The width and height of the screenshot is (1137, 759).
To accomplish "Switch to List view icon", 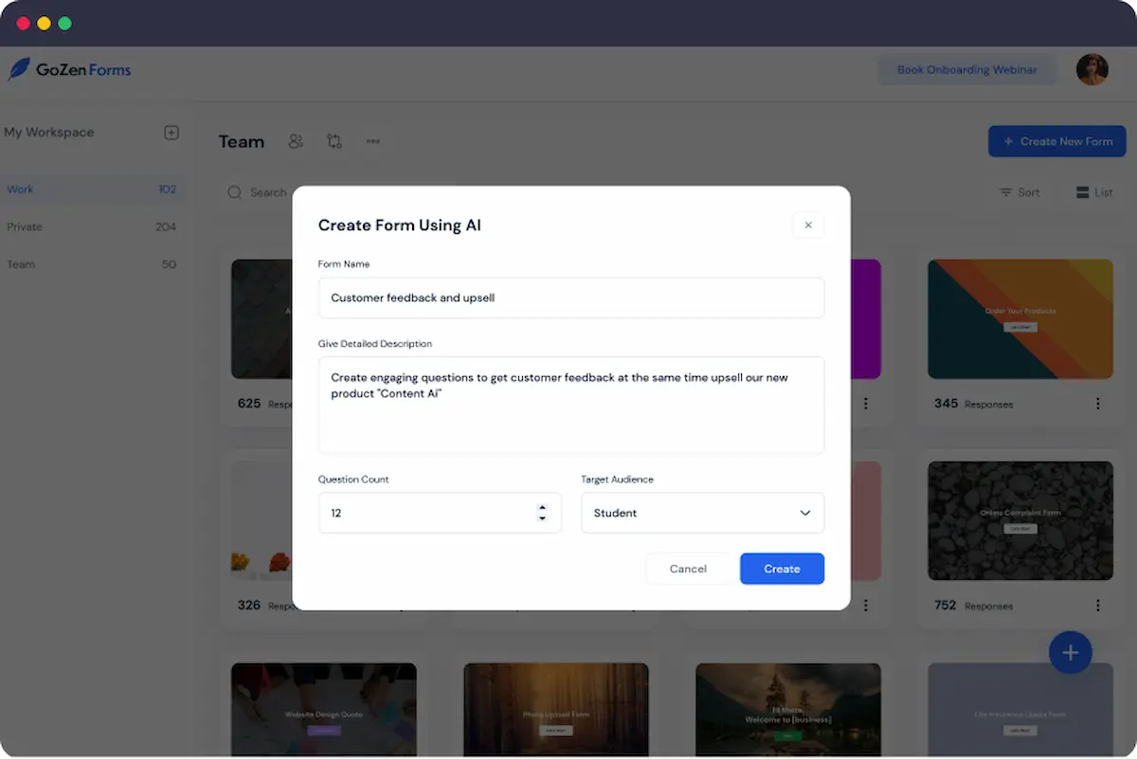I will (x=1081, y=192).
